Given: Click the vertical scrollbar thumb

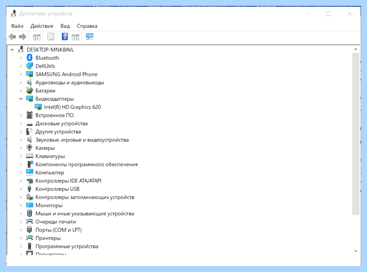Looking at the screenshot, I should click(x=356, y=134).
